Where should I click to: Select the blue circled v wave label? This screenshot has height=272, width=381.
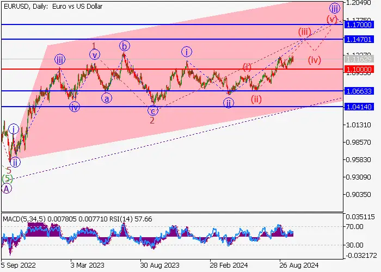[95, 54]
